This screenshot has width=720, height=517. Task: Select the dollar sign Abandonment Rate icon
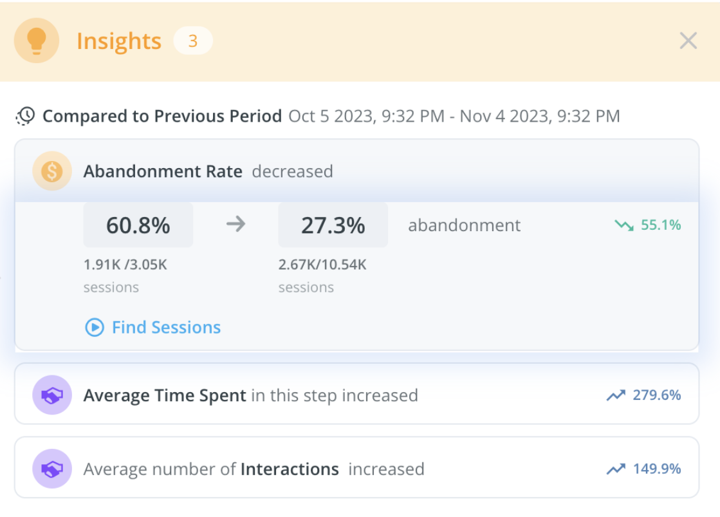pos(51,171)
